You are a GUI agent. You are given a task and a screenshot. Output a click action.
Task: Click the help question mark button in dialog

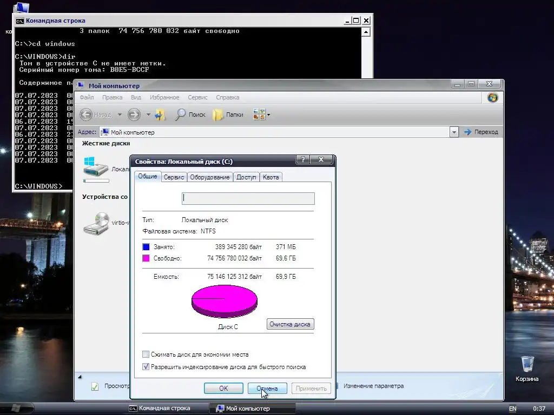[303, 159]
